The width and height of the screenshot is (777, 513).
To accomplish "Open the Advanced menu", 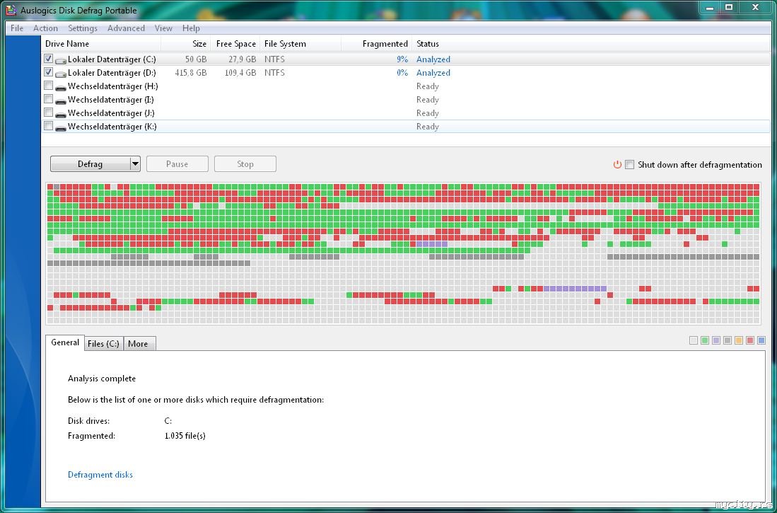I will (x=126, y=28).
